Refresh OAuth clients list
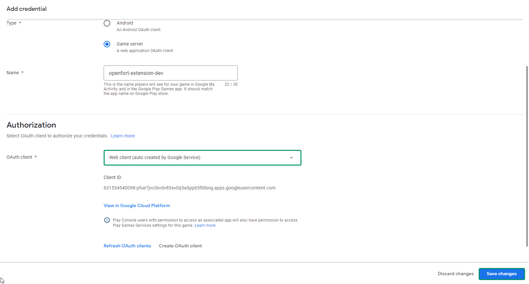This screenshot has width=529, height=284. click(x=127, y=246)
